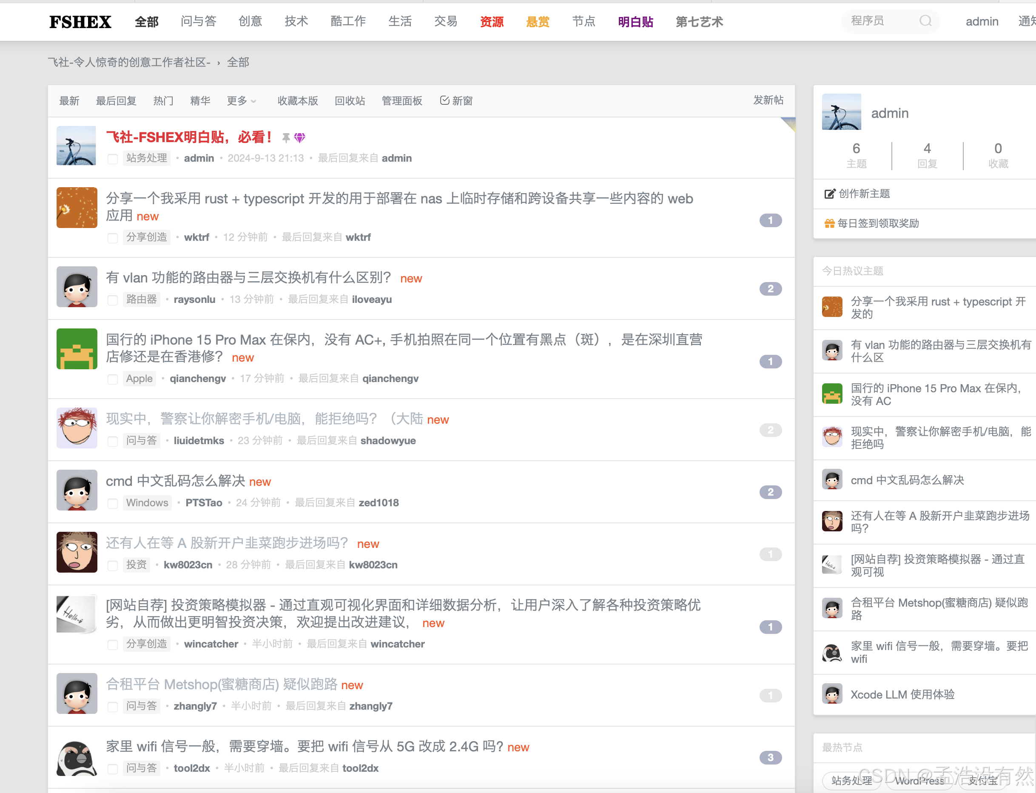Click the 全部 breadcrumb link
Screen dimensions: 1036x793
pos(238,62)
